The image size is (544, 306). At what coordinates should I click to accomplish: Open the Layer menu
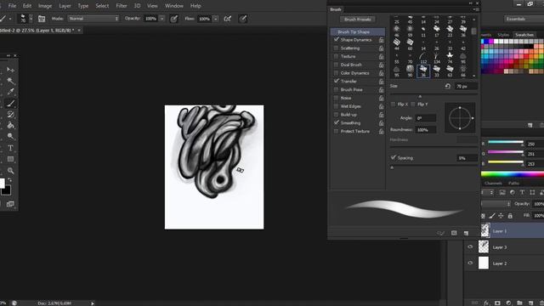tap(65, 6)
